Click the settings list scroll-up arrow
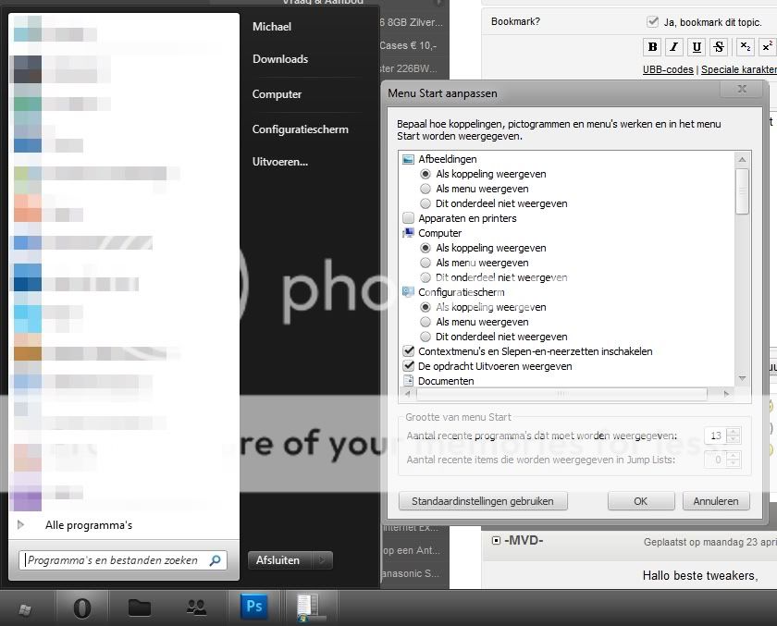 pos(742,159)
